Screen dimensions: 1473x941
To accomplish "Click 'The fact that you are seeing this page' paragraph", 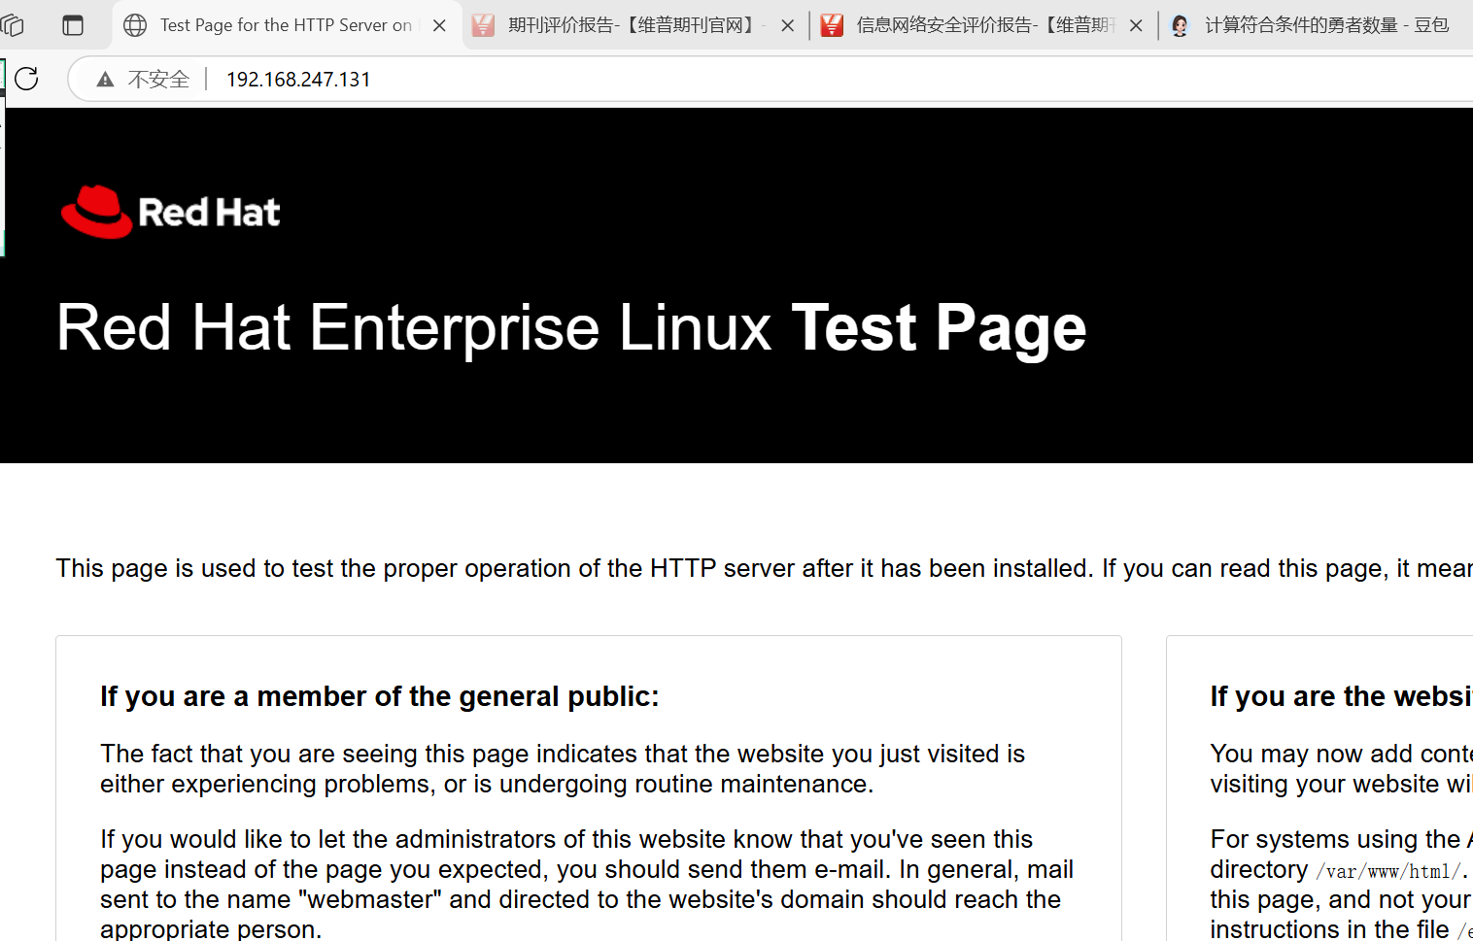I will coord(563,768).
